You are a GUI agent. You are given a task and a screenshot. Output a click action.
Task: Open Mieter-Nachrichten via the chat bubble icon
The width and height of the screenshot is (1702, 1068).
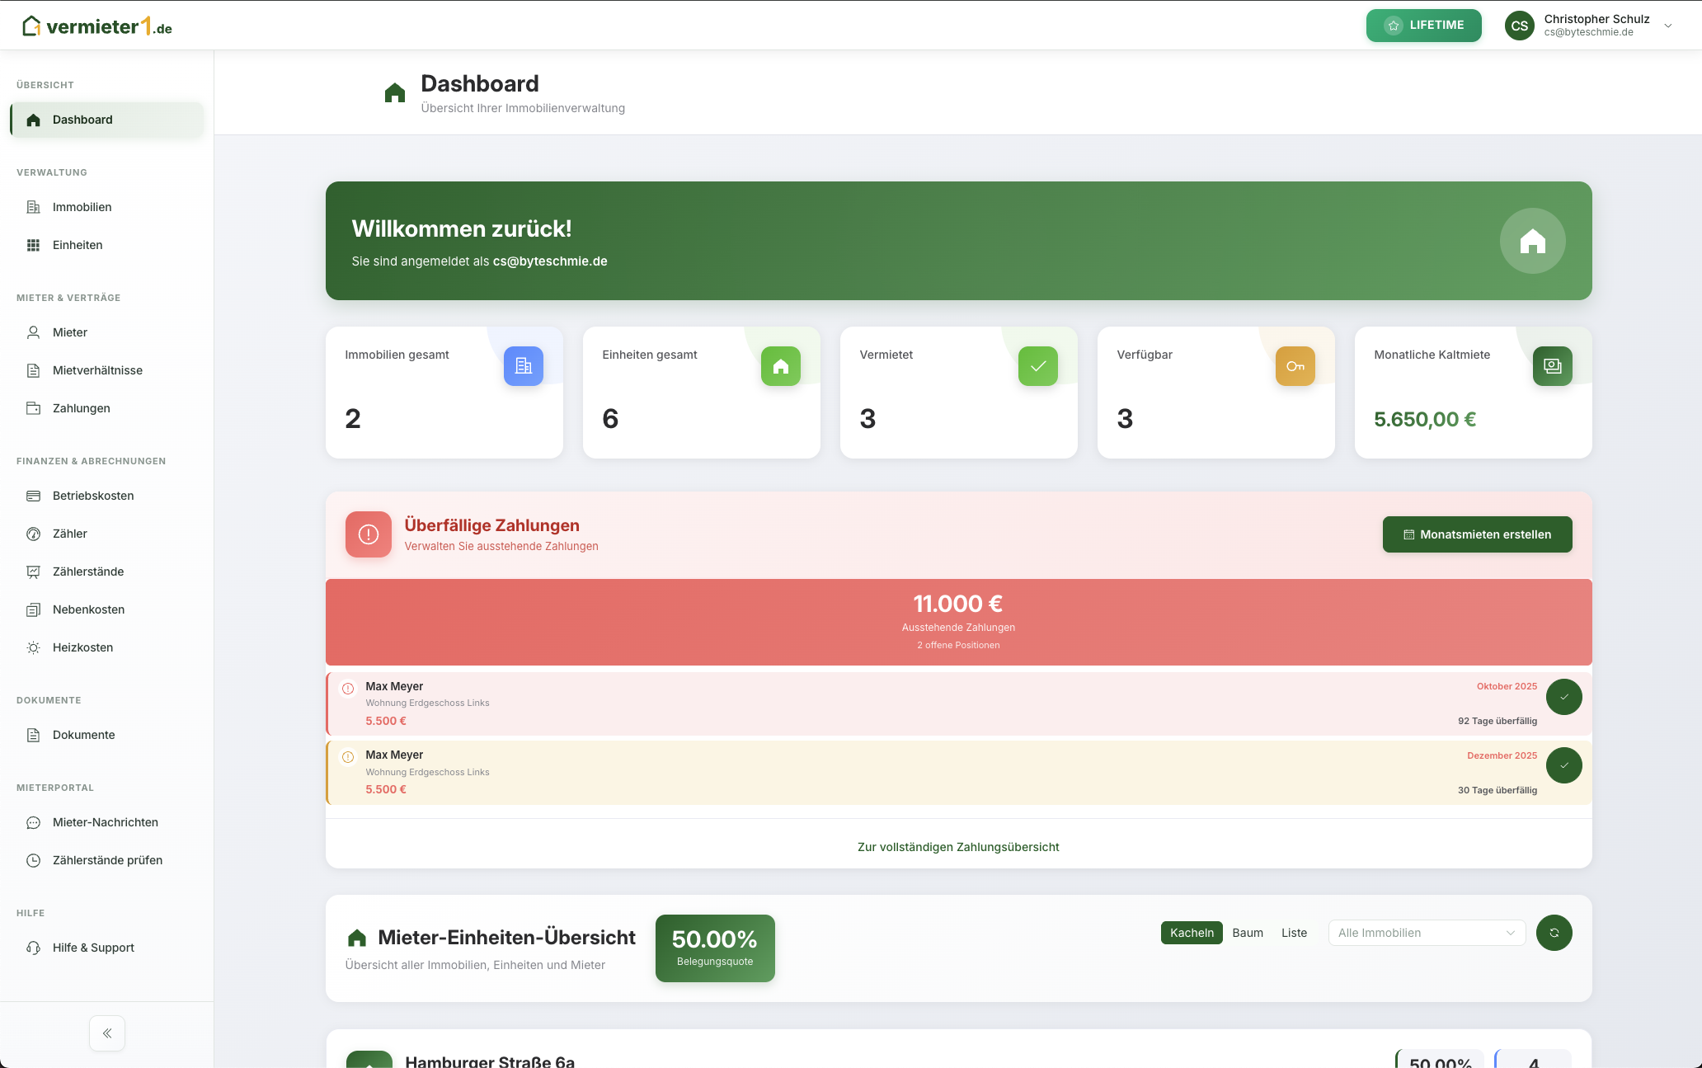pyautogui.click(x=33, y=822)
